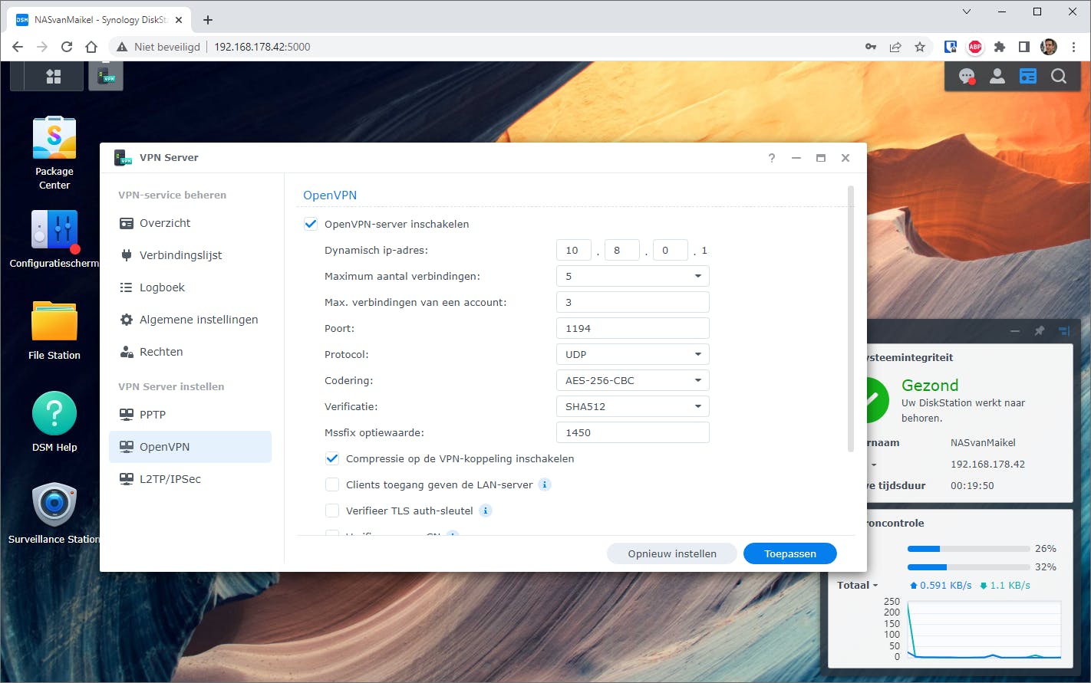Click the Max. verbindingen van een account field
Viewport: 1091px width, 683px height.
coord(633,302)
